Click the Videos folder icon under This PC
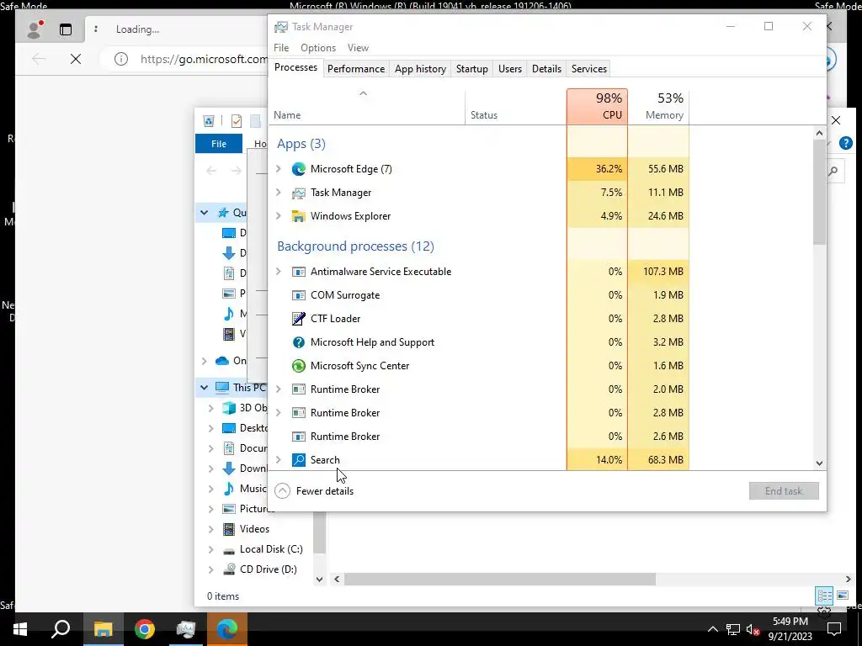This screenshot has height=646, width=862. pos(229,529)
